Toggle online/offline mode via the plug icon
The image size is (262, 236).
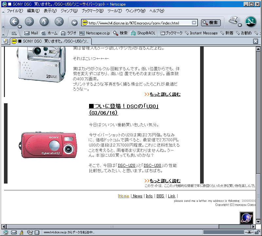(249, 232)
